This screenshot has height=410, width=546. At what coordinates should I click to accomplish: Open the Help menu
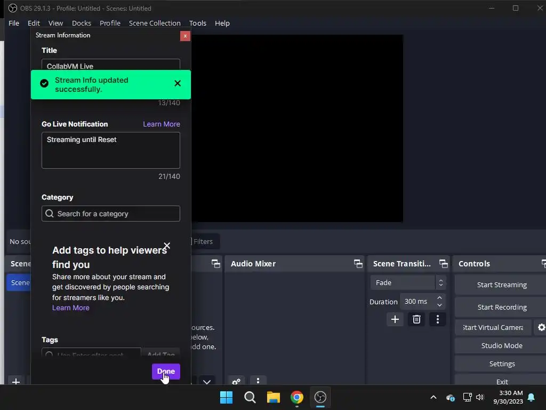point(222,23)
